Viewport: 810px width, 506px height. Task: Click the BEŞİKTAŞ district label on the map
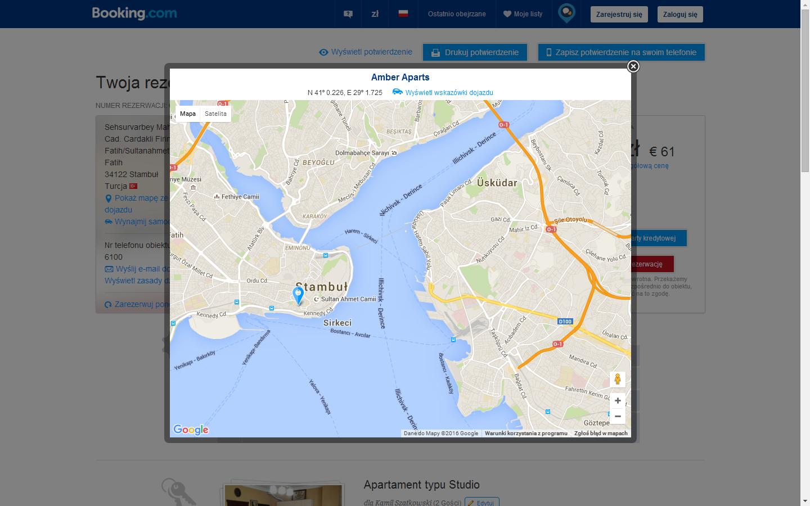(x=399, y=132)
